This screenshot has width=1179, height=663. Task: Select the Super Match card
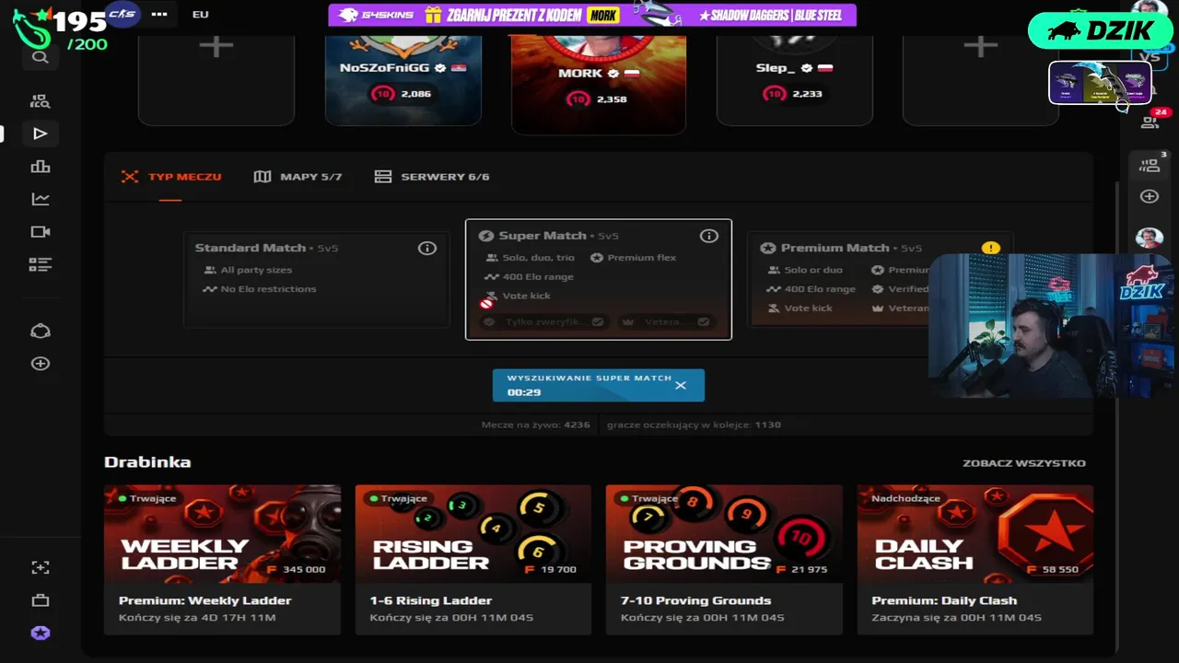pyautogui.click(x=599, y=279)
